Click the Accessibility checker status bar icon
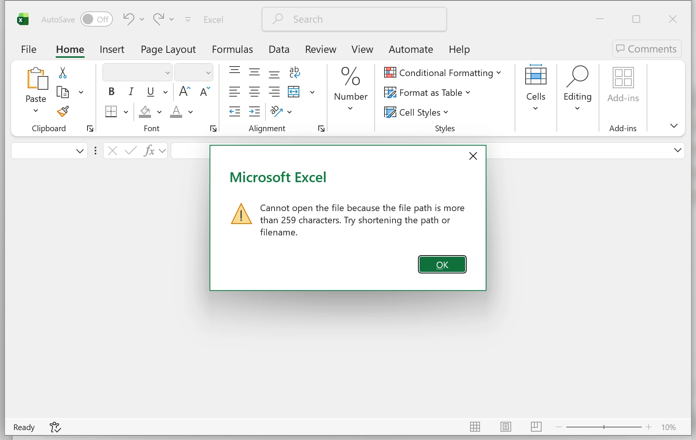This screenshot has height=440, width=696. 55,427
